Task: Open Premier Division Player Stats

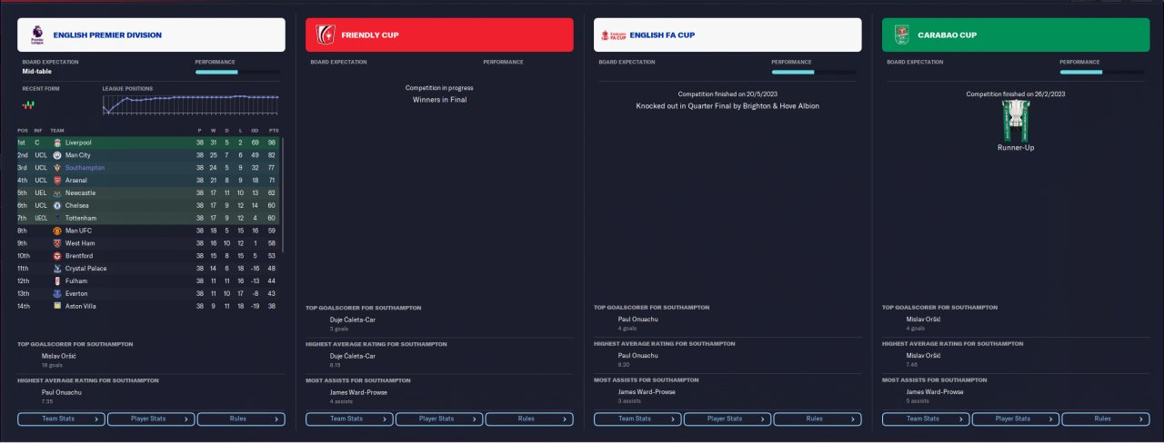Action: 151,419
